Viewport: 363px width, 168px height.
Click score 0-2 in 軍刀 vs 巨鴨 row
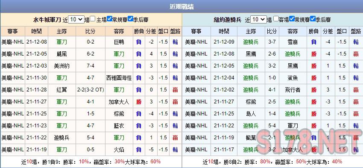click(90, 42)
